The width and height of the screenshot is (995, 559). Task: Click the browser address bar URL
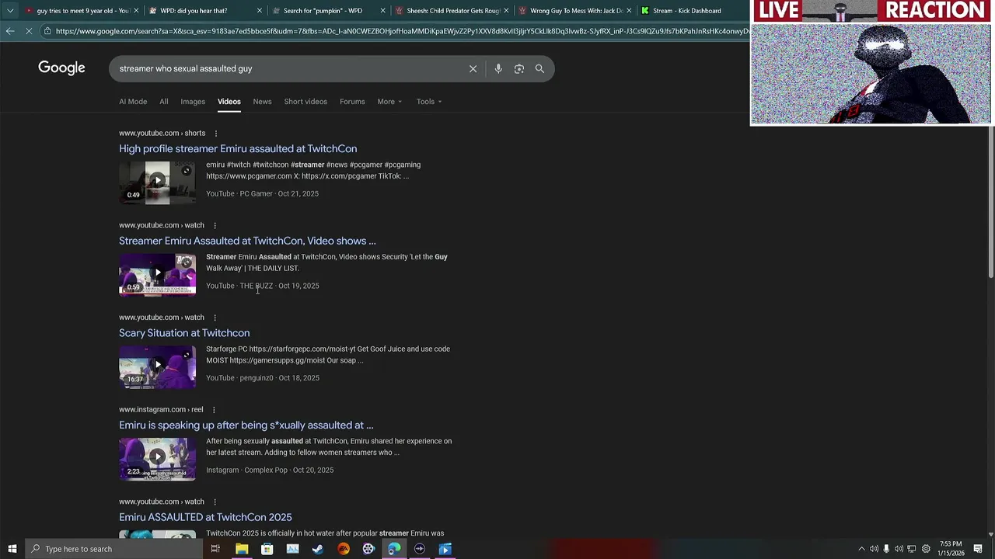click(402, 31)
